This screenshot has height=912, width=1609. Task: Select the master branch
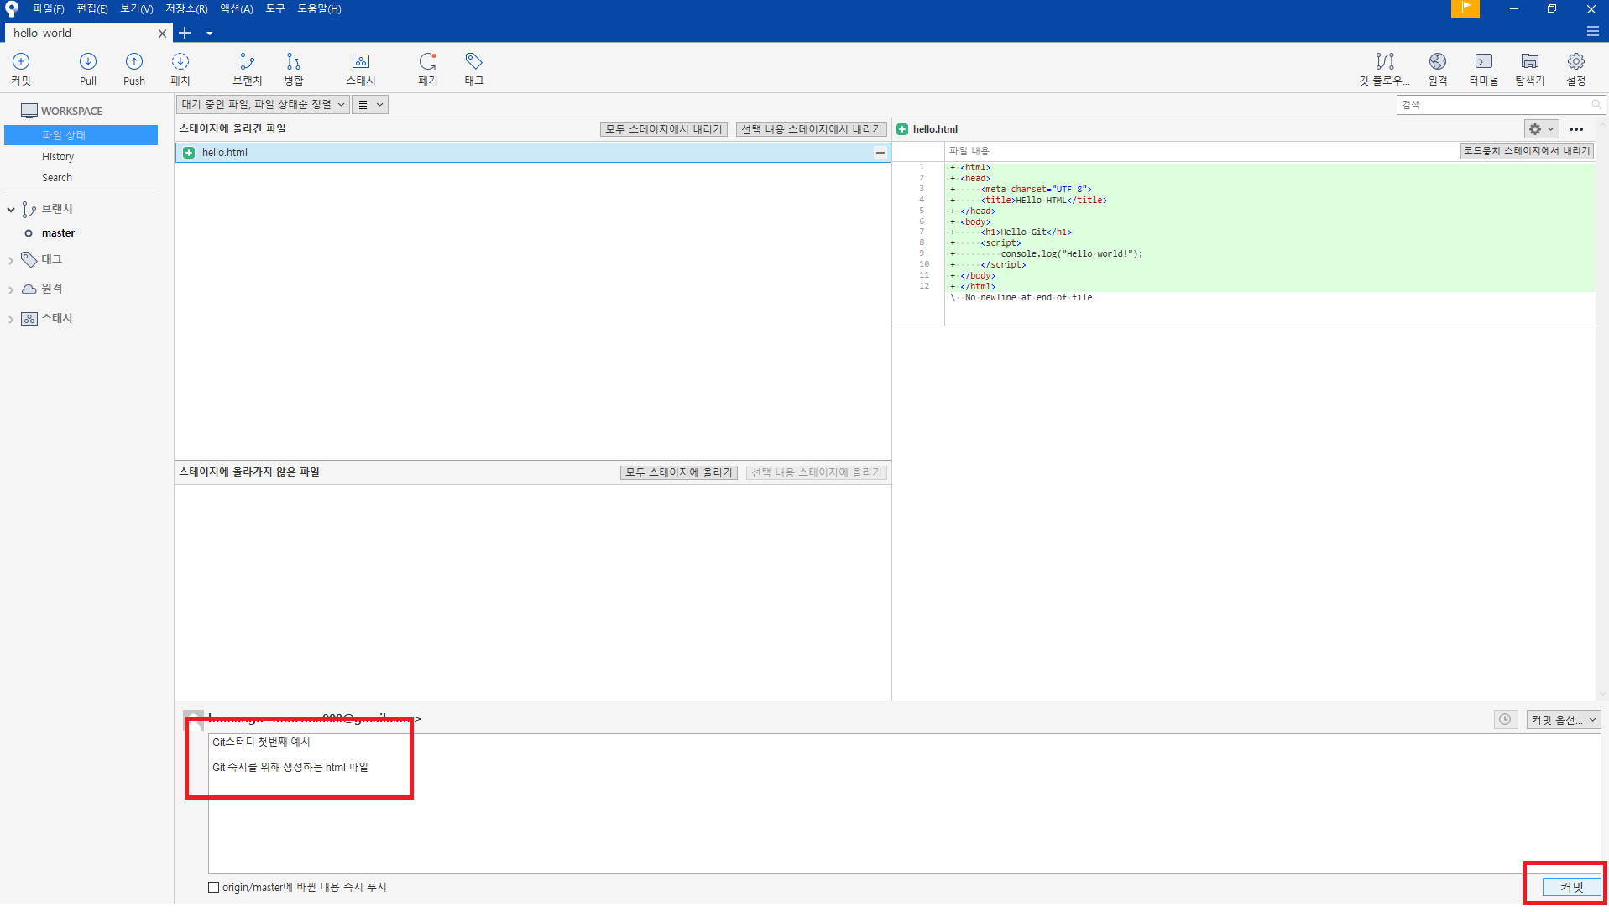tap(59, 233)
